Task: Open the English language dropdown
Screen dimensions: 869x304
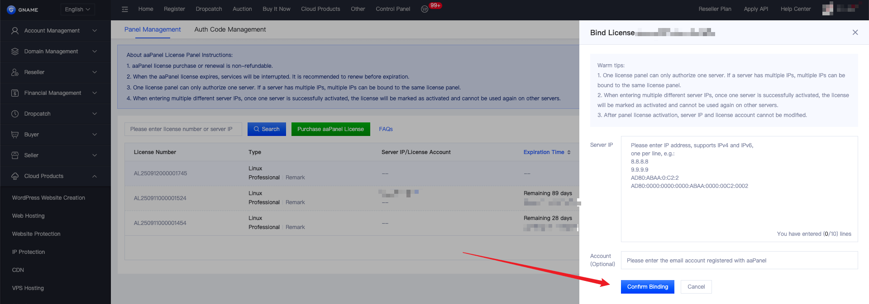Action: coord(77,9)
